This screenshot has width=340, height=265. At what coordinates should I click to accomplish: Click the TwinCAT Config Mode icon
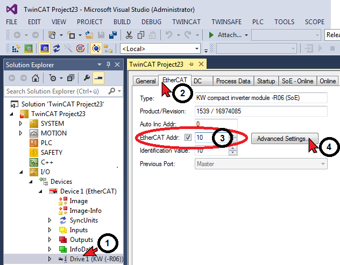tap(45, 48)
